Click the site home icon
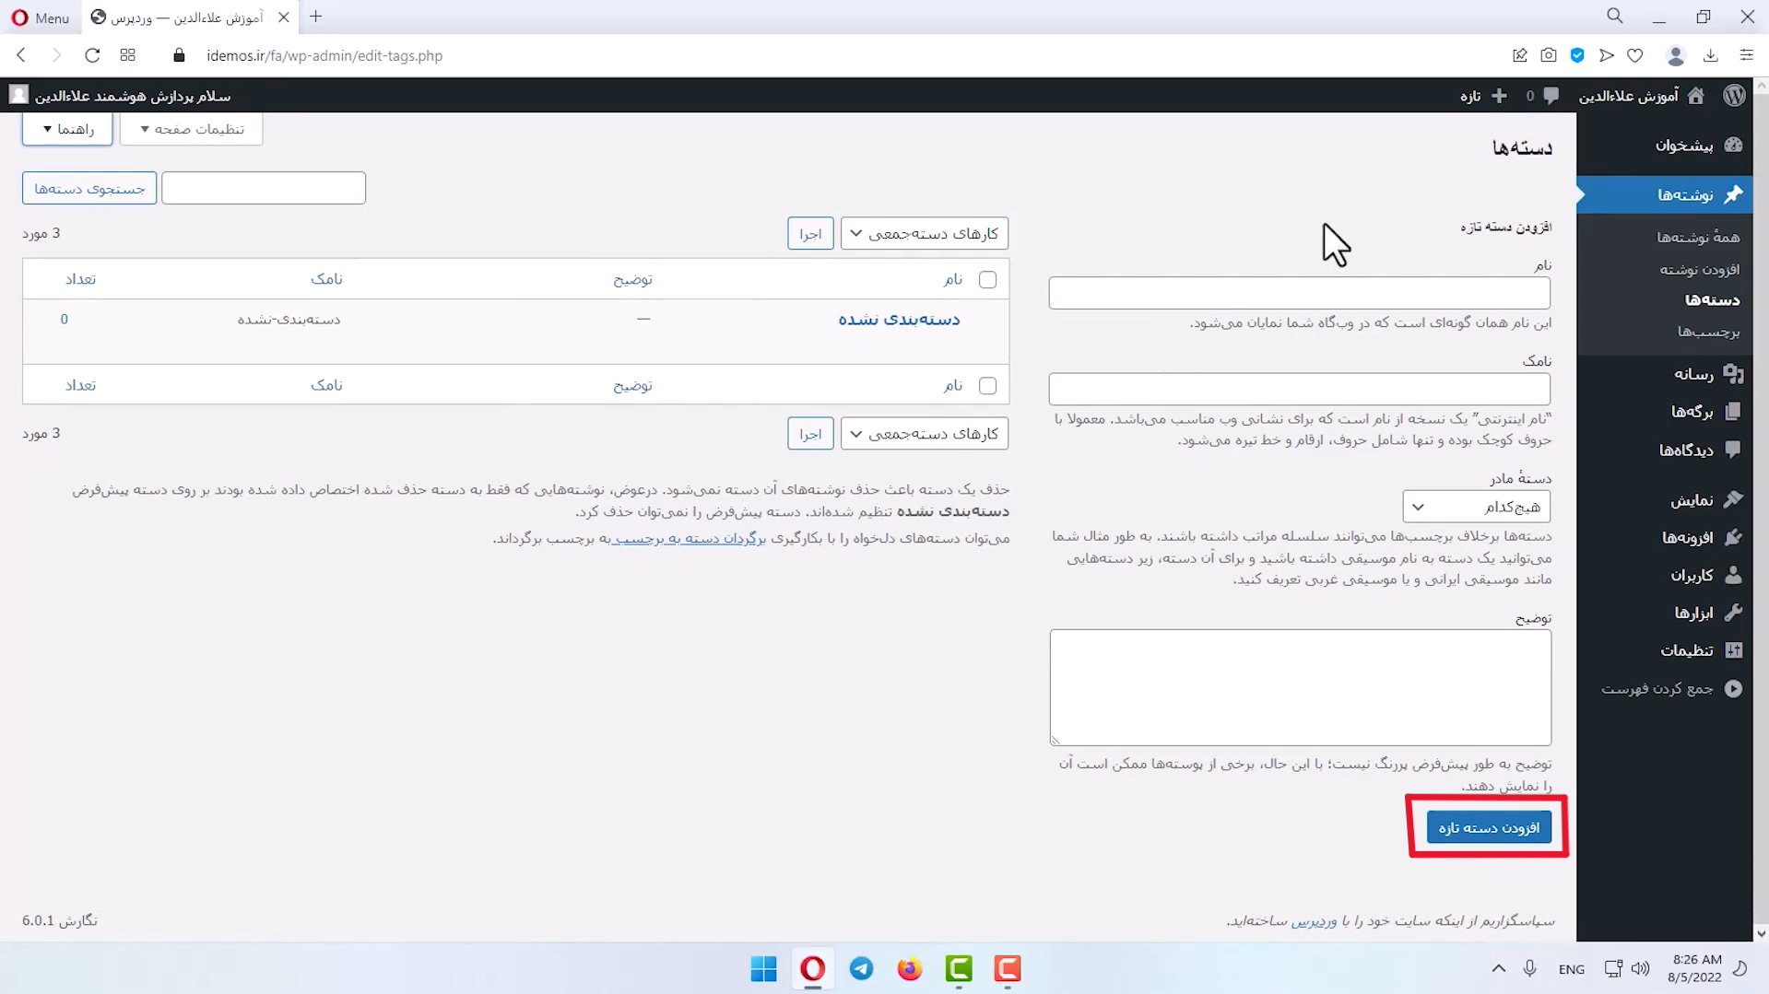This screenshot has width=1769, height=994. (1696, 96)
